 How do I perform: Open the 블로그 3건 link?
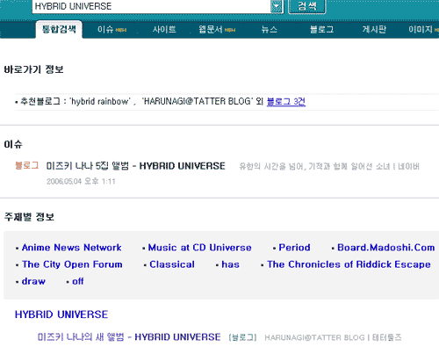(286, 102)
